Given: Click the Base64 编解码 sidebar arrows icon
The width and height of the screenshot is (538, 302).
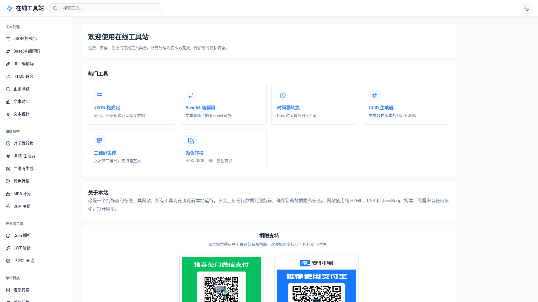Looking at the screenshot, I should click(x=8, y=51).
